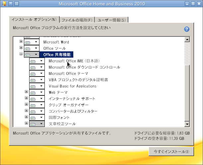Open install dropdown for Microsoft Office ダウンロード コントロール
The image size is (203, 165).
point(37,67)
